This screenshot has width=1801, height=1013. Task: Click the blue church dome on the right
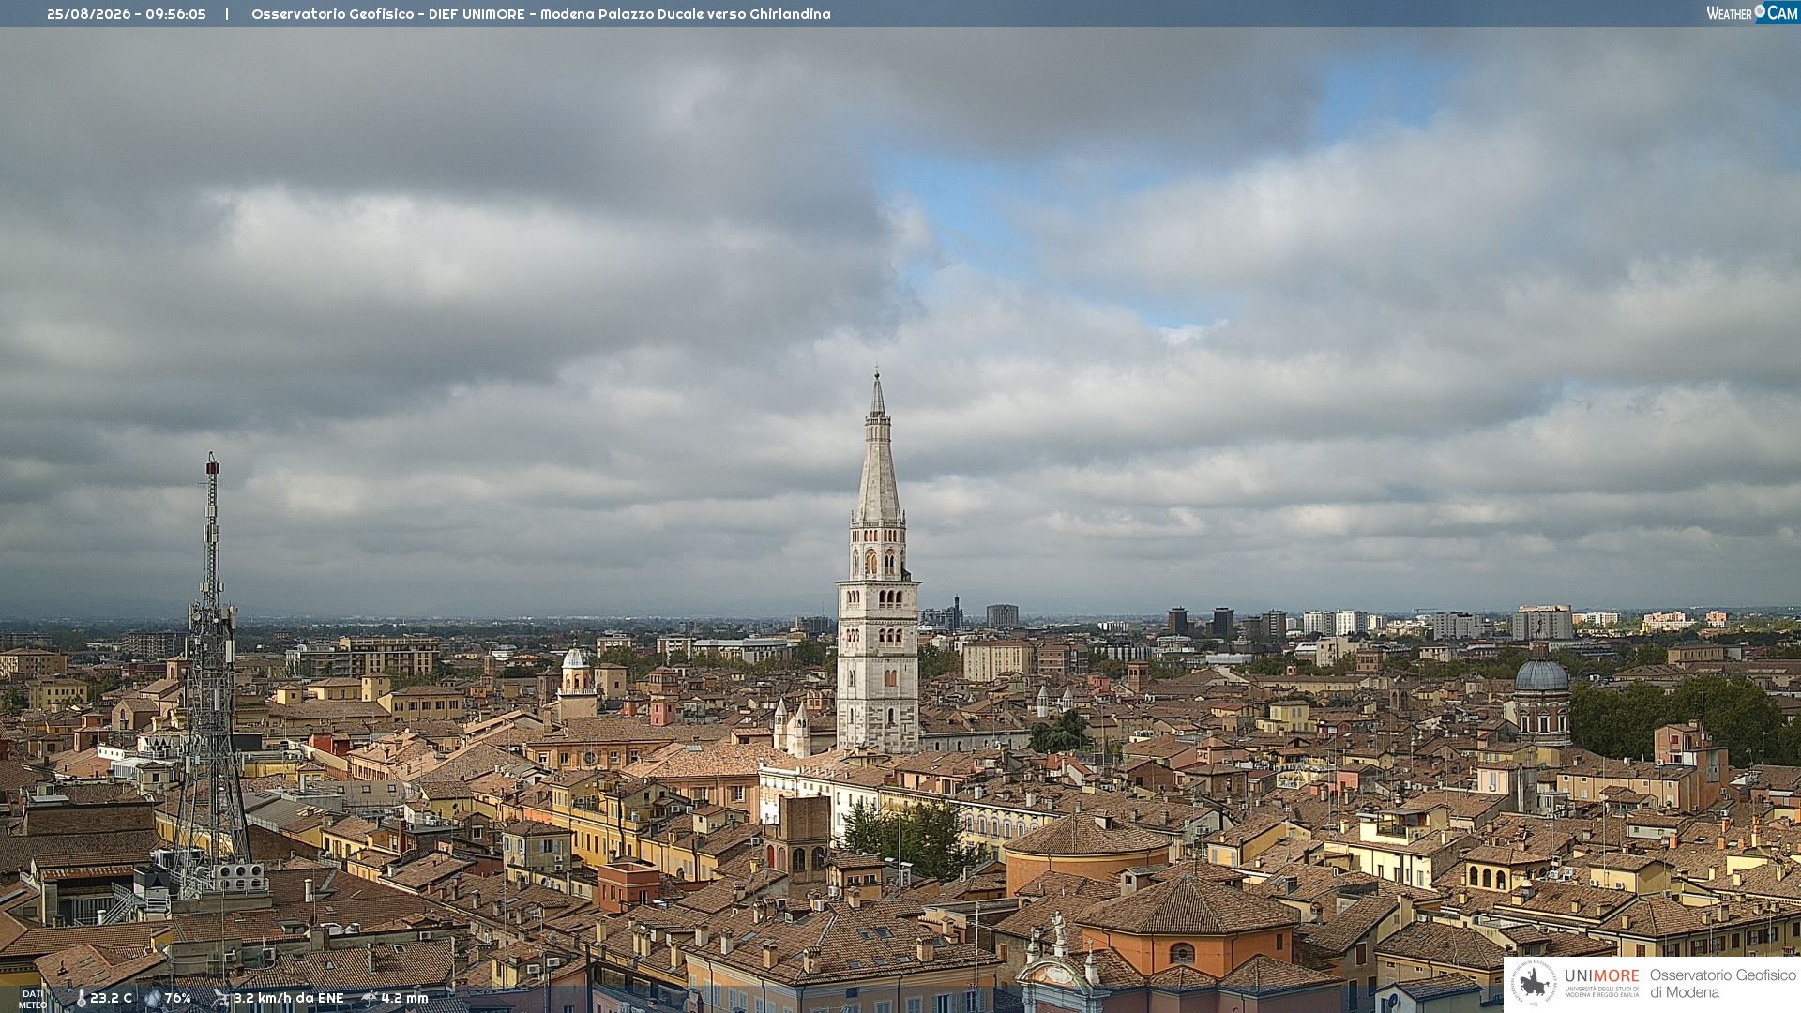tap(1541, 675)
